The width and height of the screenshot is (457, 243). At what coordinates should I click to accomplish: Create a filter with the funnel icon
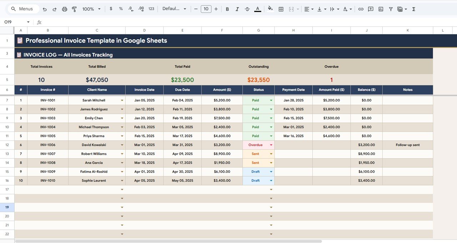tap(391, 9)
